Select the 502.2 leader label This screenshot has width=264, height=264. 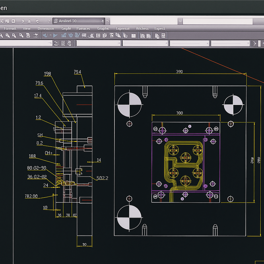tap(102, 178)
